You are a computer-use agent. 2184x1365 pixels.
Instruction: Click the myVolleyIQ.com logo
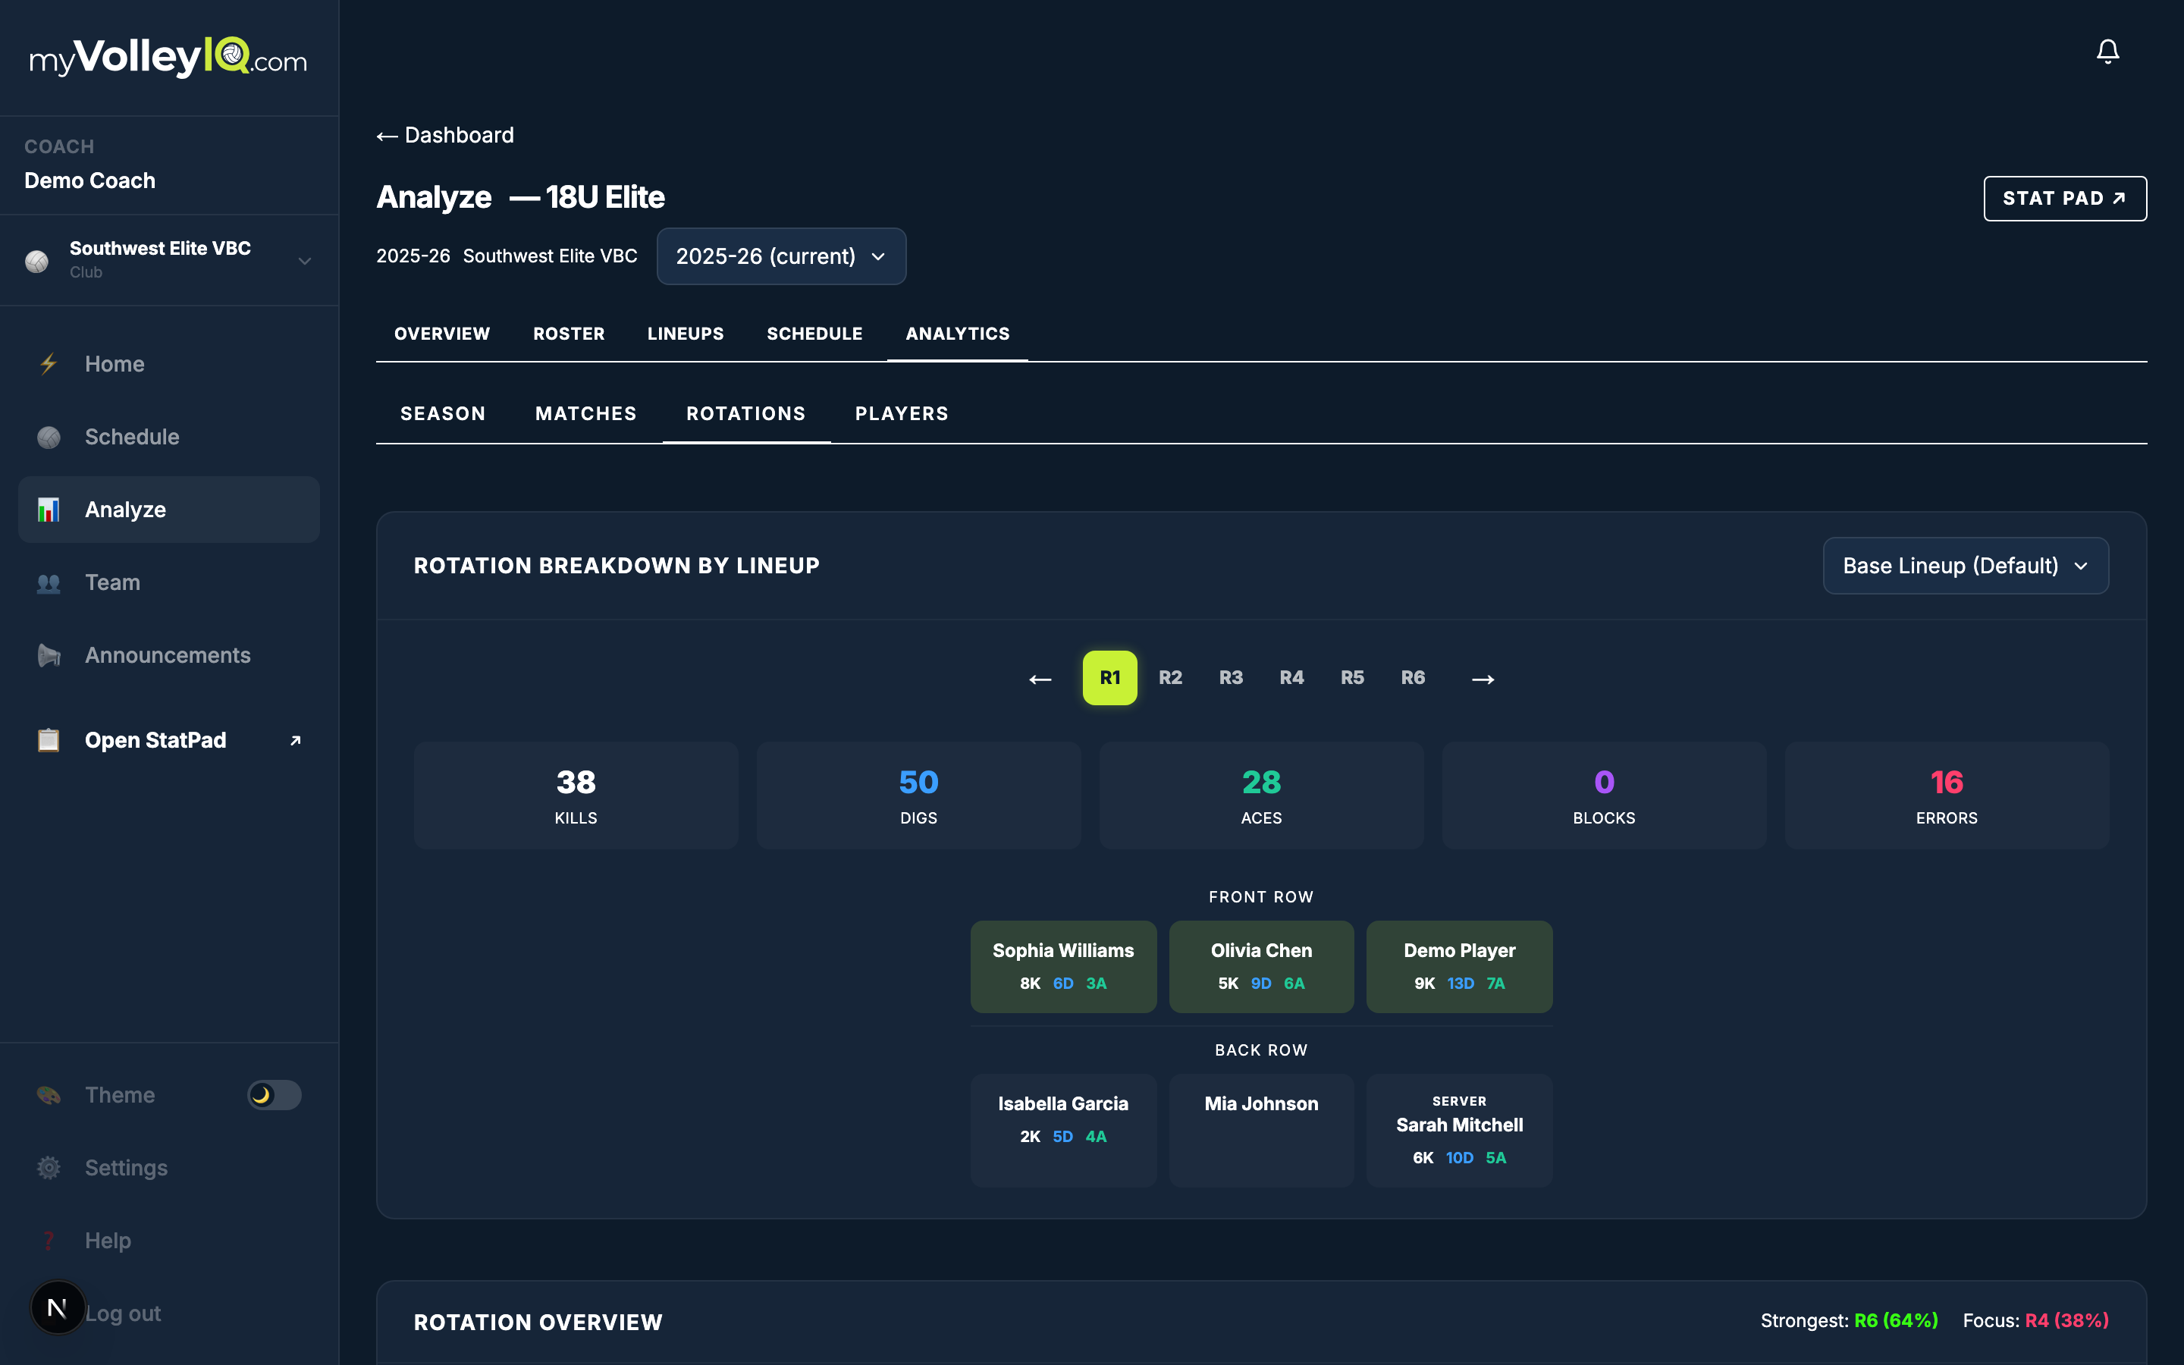point(169,58)
